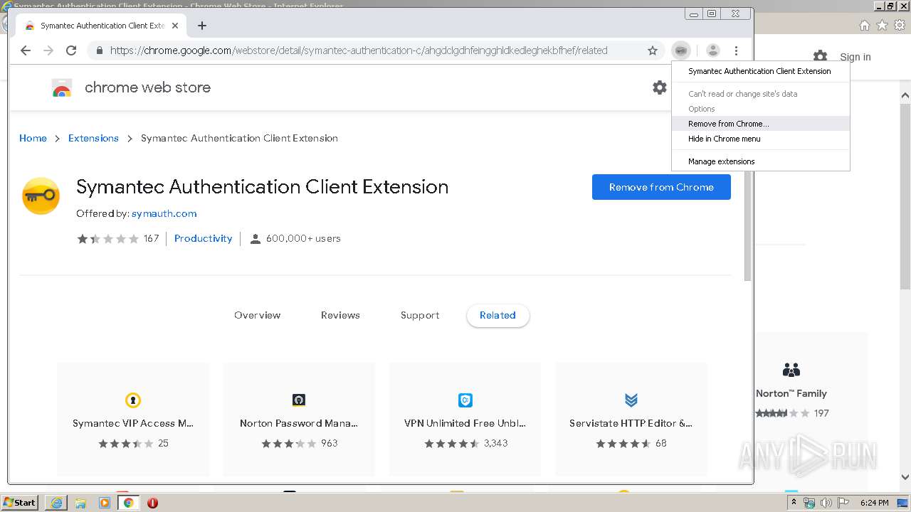Image resolution: width=911 pixels, height=512 pixels.
Task: Open Internet Explorer tools gear icon
Action: pyautogui.click(x=899, y=26)
